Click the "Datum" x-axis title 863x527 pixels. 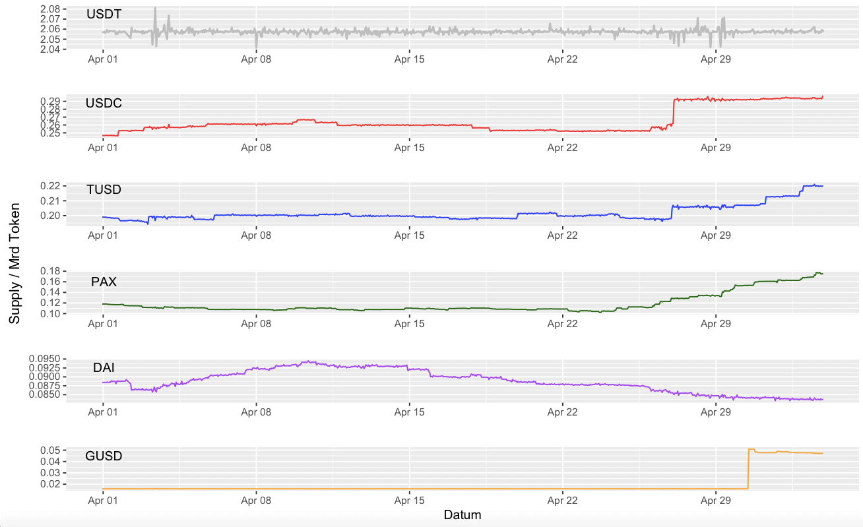coord(463,515)
